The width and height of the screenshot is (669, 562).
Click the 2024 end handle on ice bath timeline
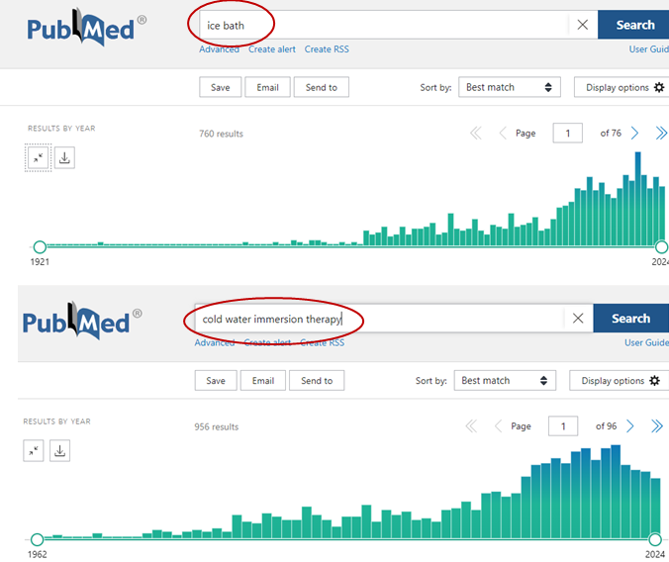point(662,246)
